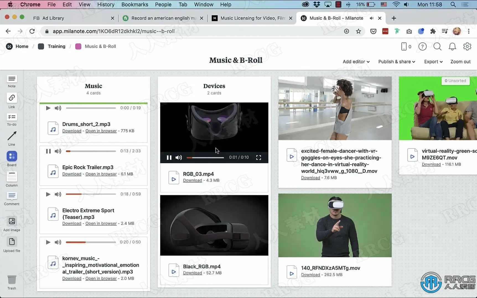Open Milanote notifications bell
The image size is (477, 298).
tap(452, 46)
